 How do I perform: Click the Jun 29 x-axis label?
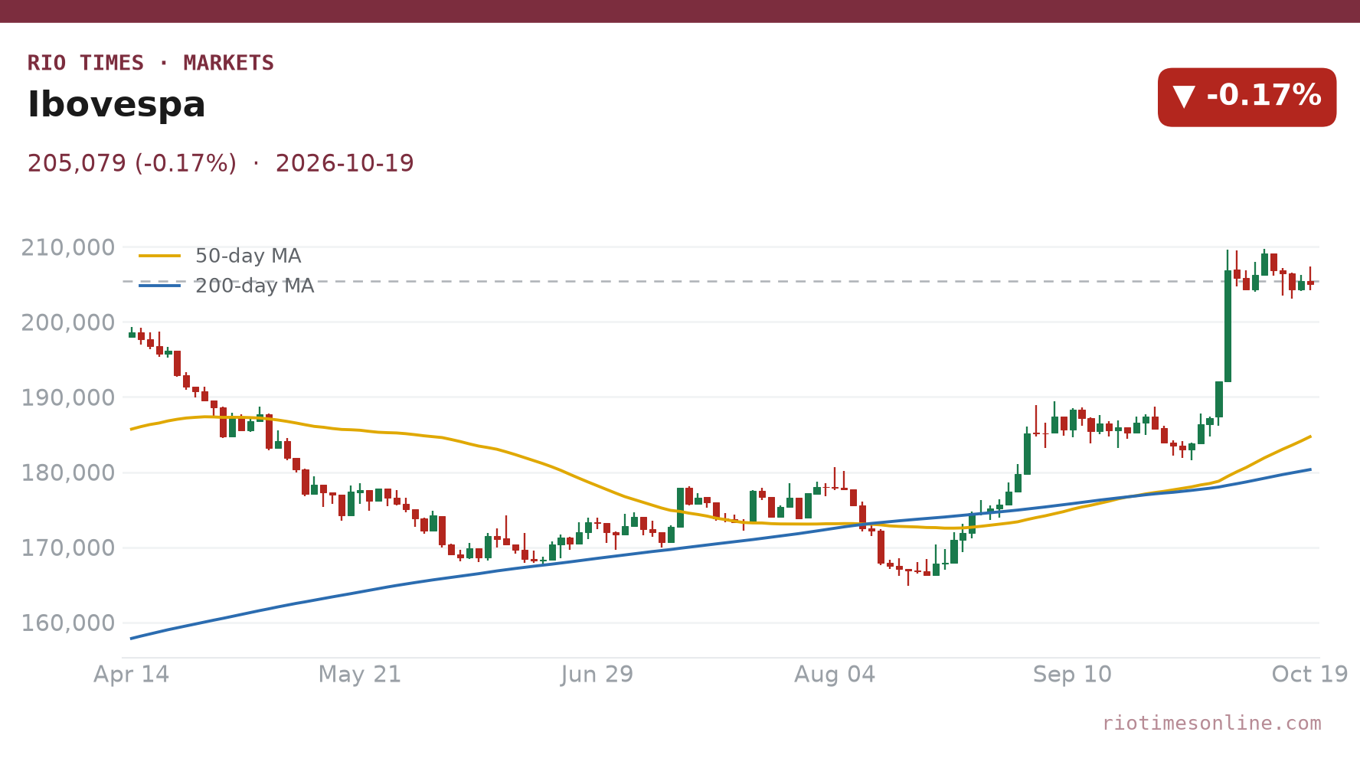pos(597,675)
